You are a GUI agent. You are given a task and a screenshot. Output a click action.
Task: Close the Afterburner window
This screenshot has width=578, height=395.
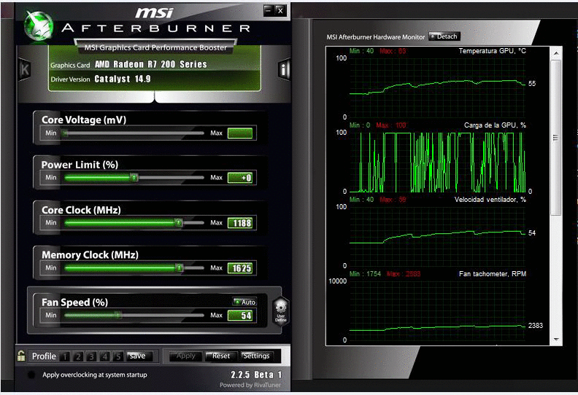(x=280, y=10)
